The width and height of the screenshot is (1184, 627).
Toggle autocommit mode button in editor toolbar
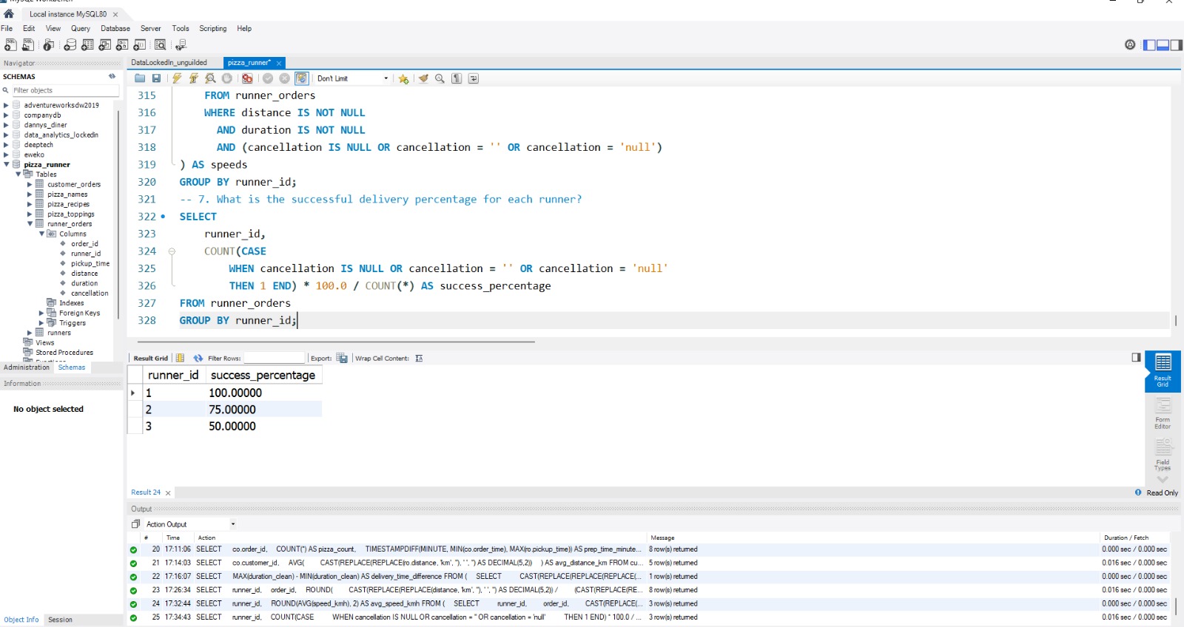[x=301, y=78]
